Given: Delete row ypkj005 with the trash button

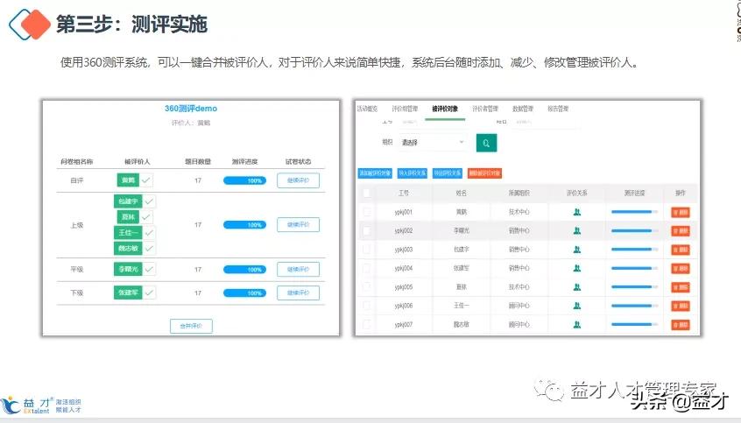Looking at the screenshot, I should coord(681,287).
